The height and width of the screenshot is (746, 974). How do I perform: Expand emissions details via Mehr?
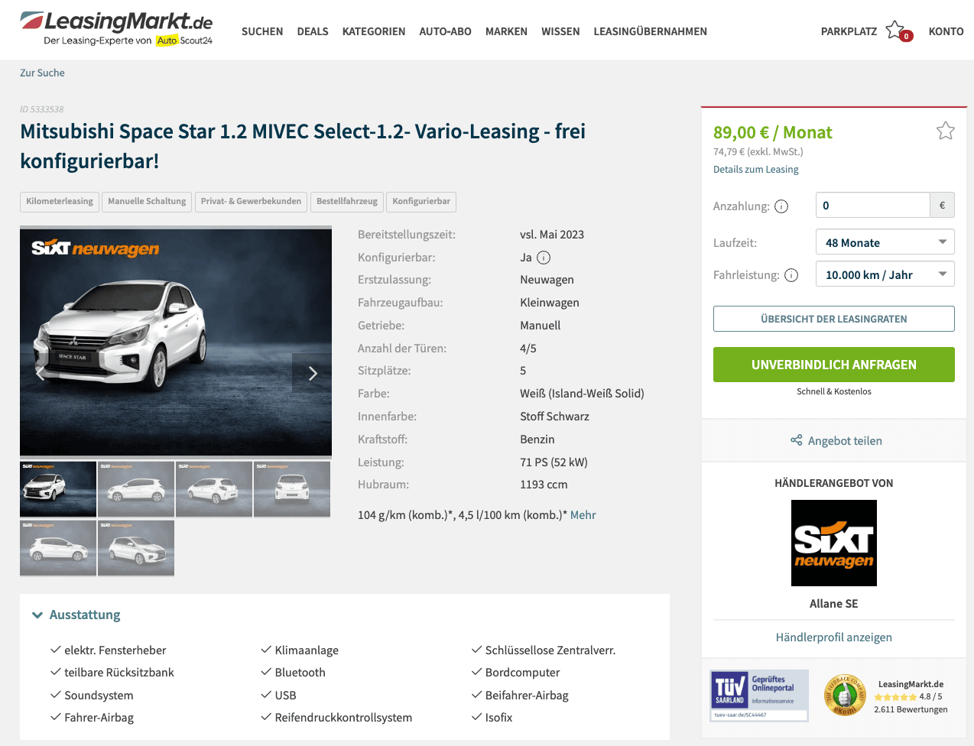(583, 515)
